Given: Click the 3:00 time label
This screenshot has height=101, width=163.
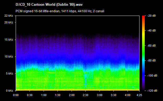Looking at the screenshot, I should pyautogui.click(x=100, y=95).
